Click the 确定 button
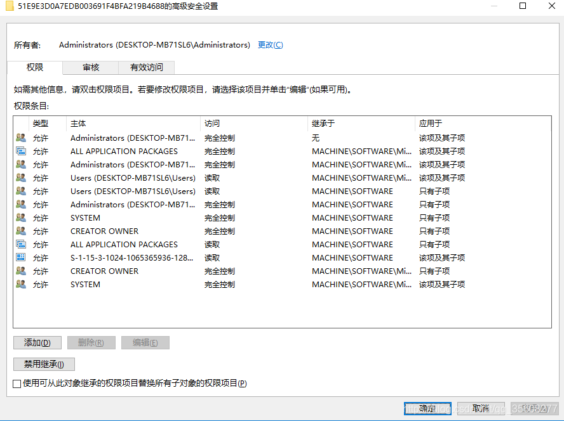The image size is (564, 421). (x=427, y=408)
